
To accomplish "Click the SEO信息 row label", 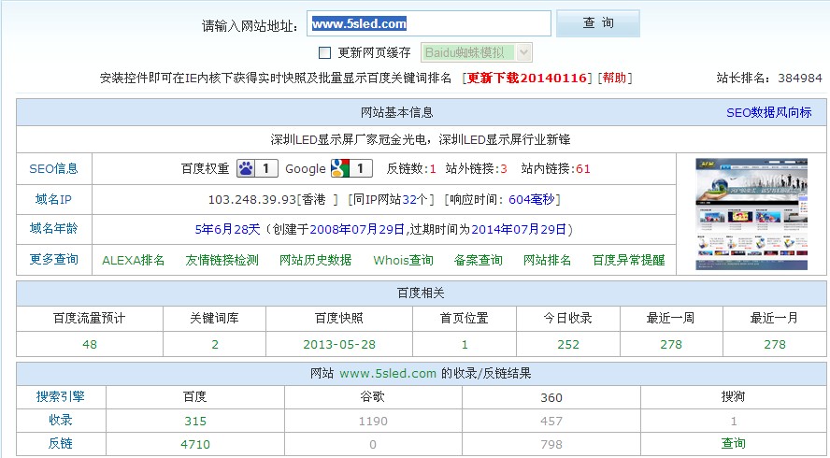I will point(53,168).
